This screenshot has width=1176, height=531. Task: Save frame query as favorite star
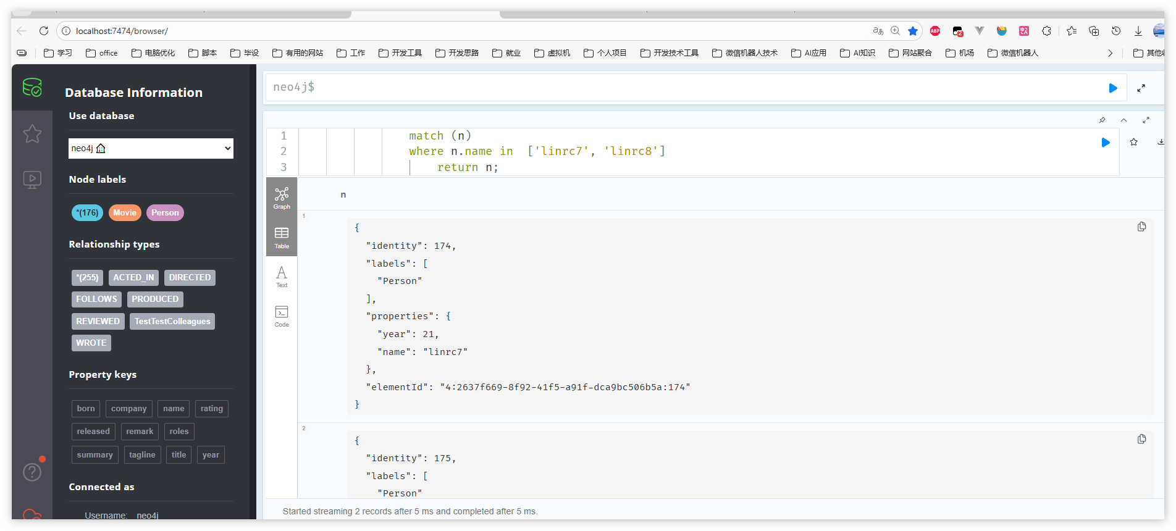(1134, 142)
